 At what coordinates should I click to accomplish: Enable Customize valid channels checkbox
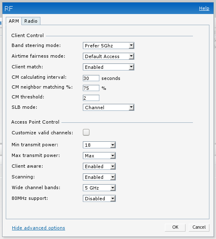coord(86,132)
